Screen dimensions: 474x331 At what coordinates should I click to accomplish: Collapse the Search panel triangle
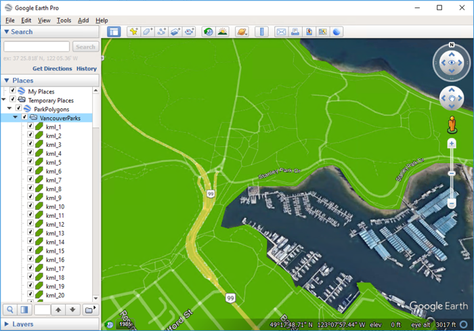(6, 31)
